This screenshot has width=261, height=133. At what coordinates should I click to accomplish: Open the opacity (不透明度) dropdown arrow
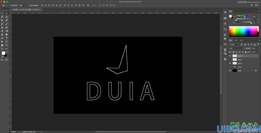pos(258,48)
